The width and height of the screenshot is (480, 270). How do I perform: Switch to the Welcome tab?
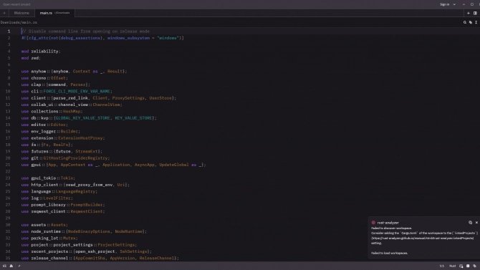(21, 13)
